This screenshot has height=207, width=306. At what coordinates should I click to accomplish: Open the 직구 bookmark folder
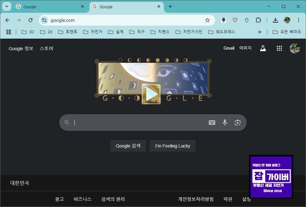click(x=137, y=32)
